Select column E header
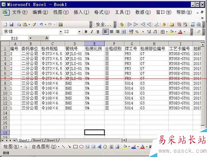The height and width of the screenshot is (157, 207). [94, 43]
